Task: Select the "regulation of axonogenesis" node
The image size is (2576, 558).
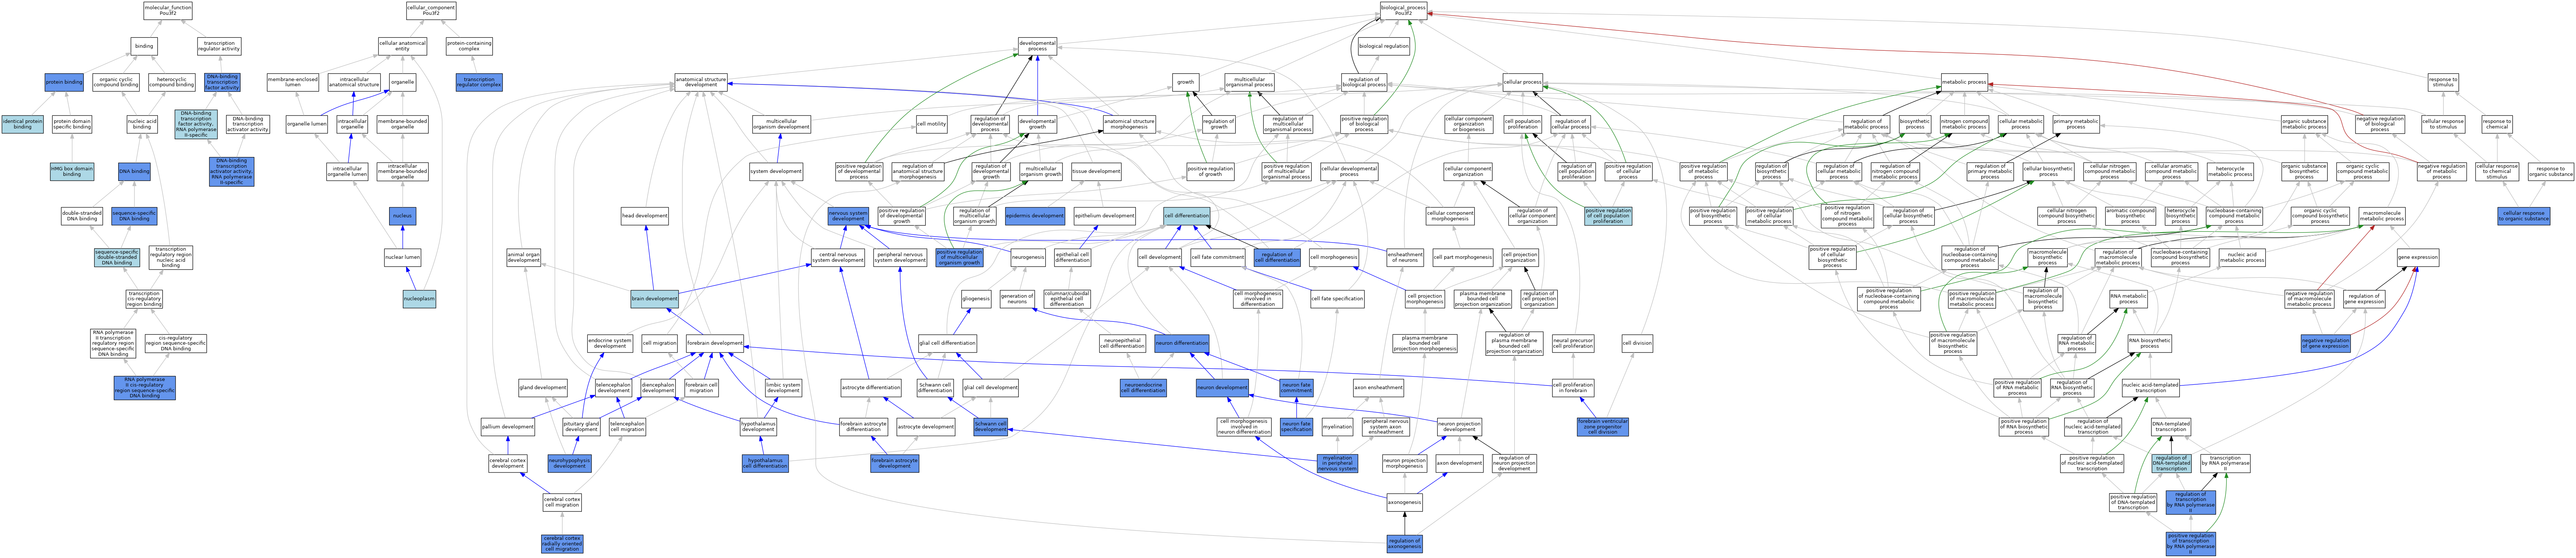Action: click(x=1404, y=544)
